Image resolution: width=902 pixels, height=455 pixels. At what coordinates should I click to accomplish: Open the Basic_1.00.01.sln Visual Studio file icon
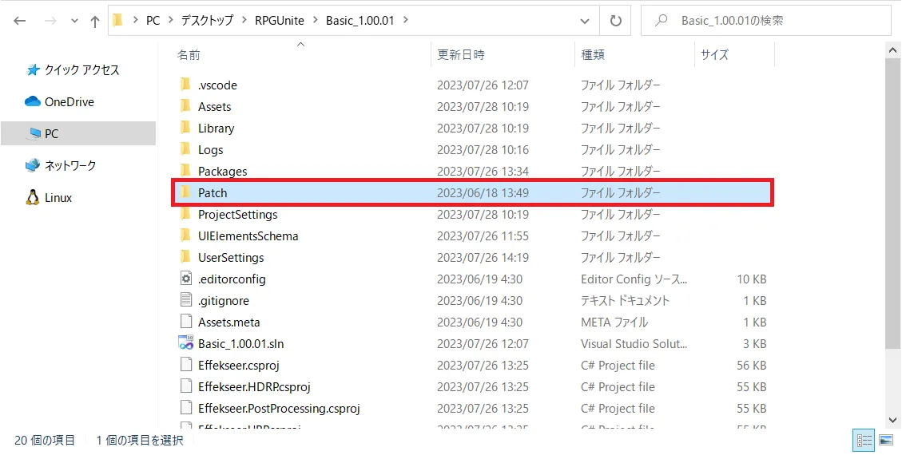185,344
